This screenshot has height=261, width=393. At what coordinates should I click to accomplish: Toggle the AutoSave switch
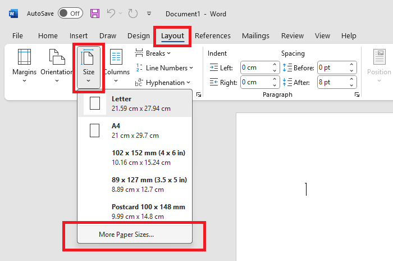(70, 13)
